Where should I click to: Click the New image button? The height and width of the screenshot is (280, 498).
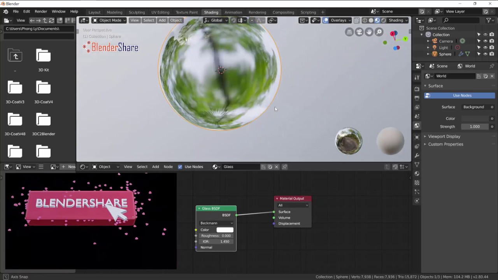click(x=68, y=167)
